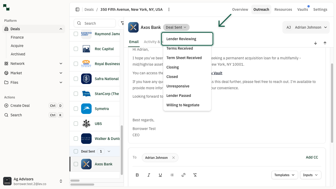Clear text formatting in the composer
336x189 pixels.
click(x=195, y=175)
